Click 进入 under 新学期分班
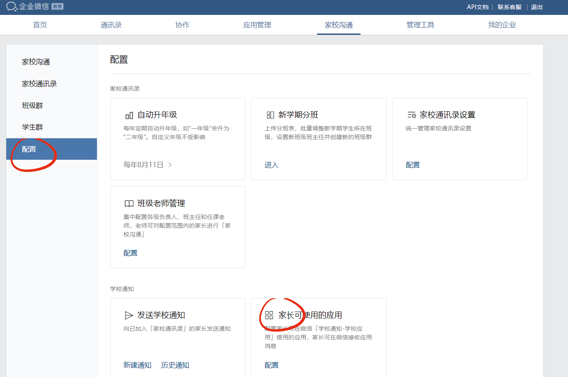The image size is (568, 377). (x=271, y=165)
